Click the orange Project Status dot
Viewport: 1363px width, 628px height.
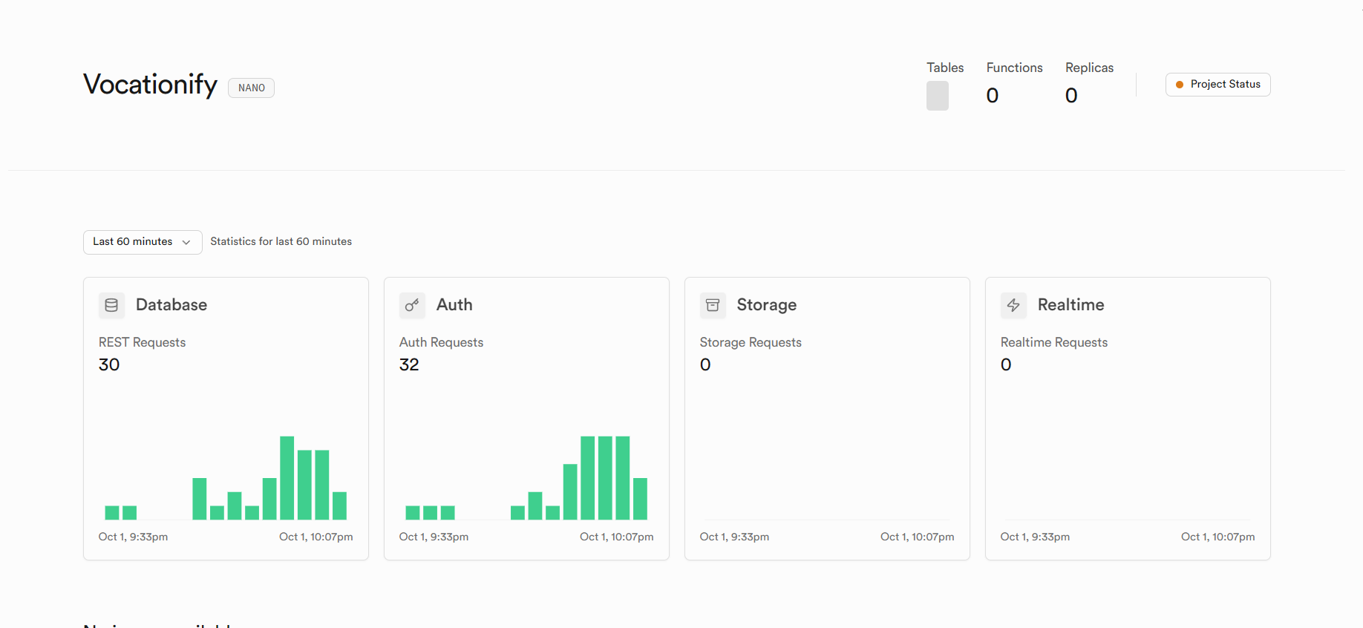click(x=1180, y=85)
